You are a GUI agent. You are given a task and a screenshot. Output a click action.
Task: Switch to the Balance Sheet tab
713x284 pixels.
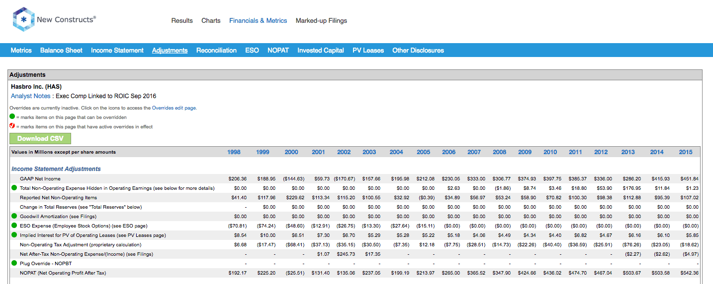(61, 50)
